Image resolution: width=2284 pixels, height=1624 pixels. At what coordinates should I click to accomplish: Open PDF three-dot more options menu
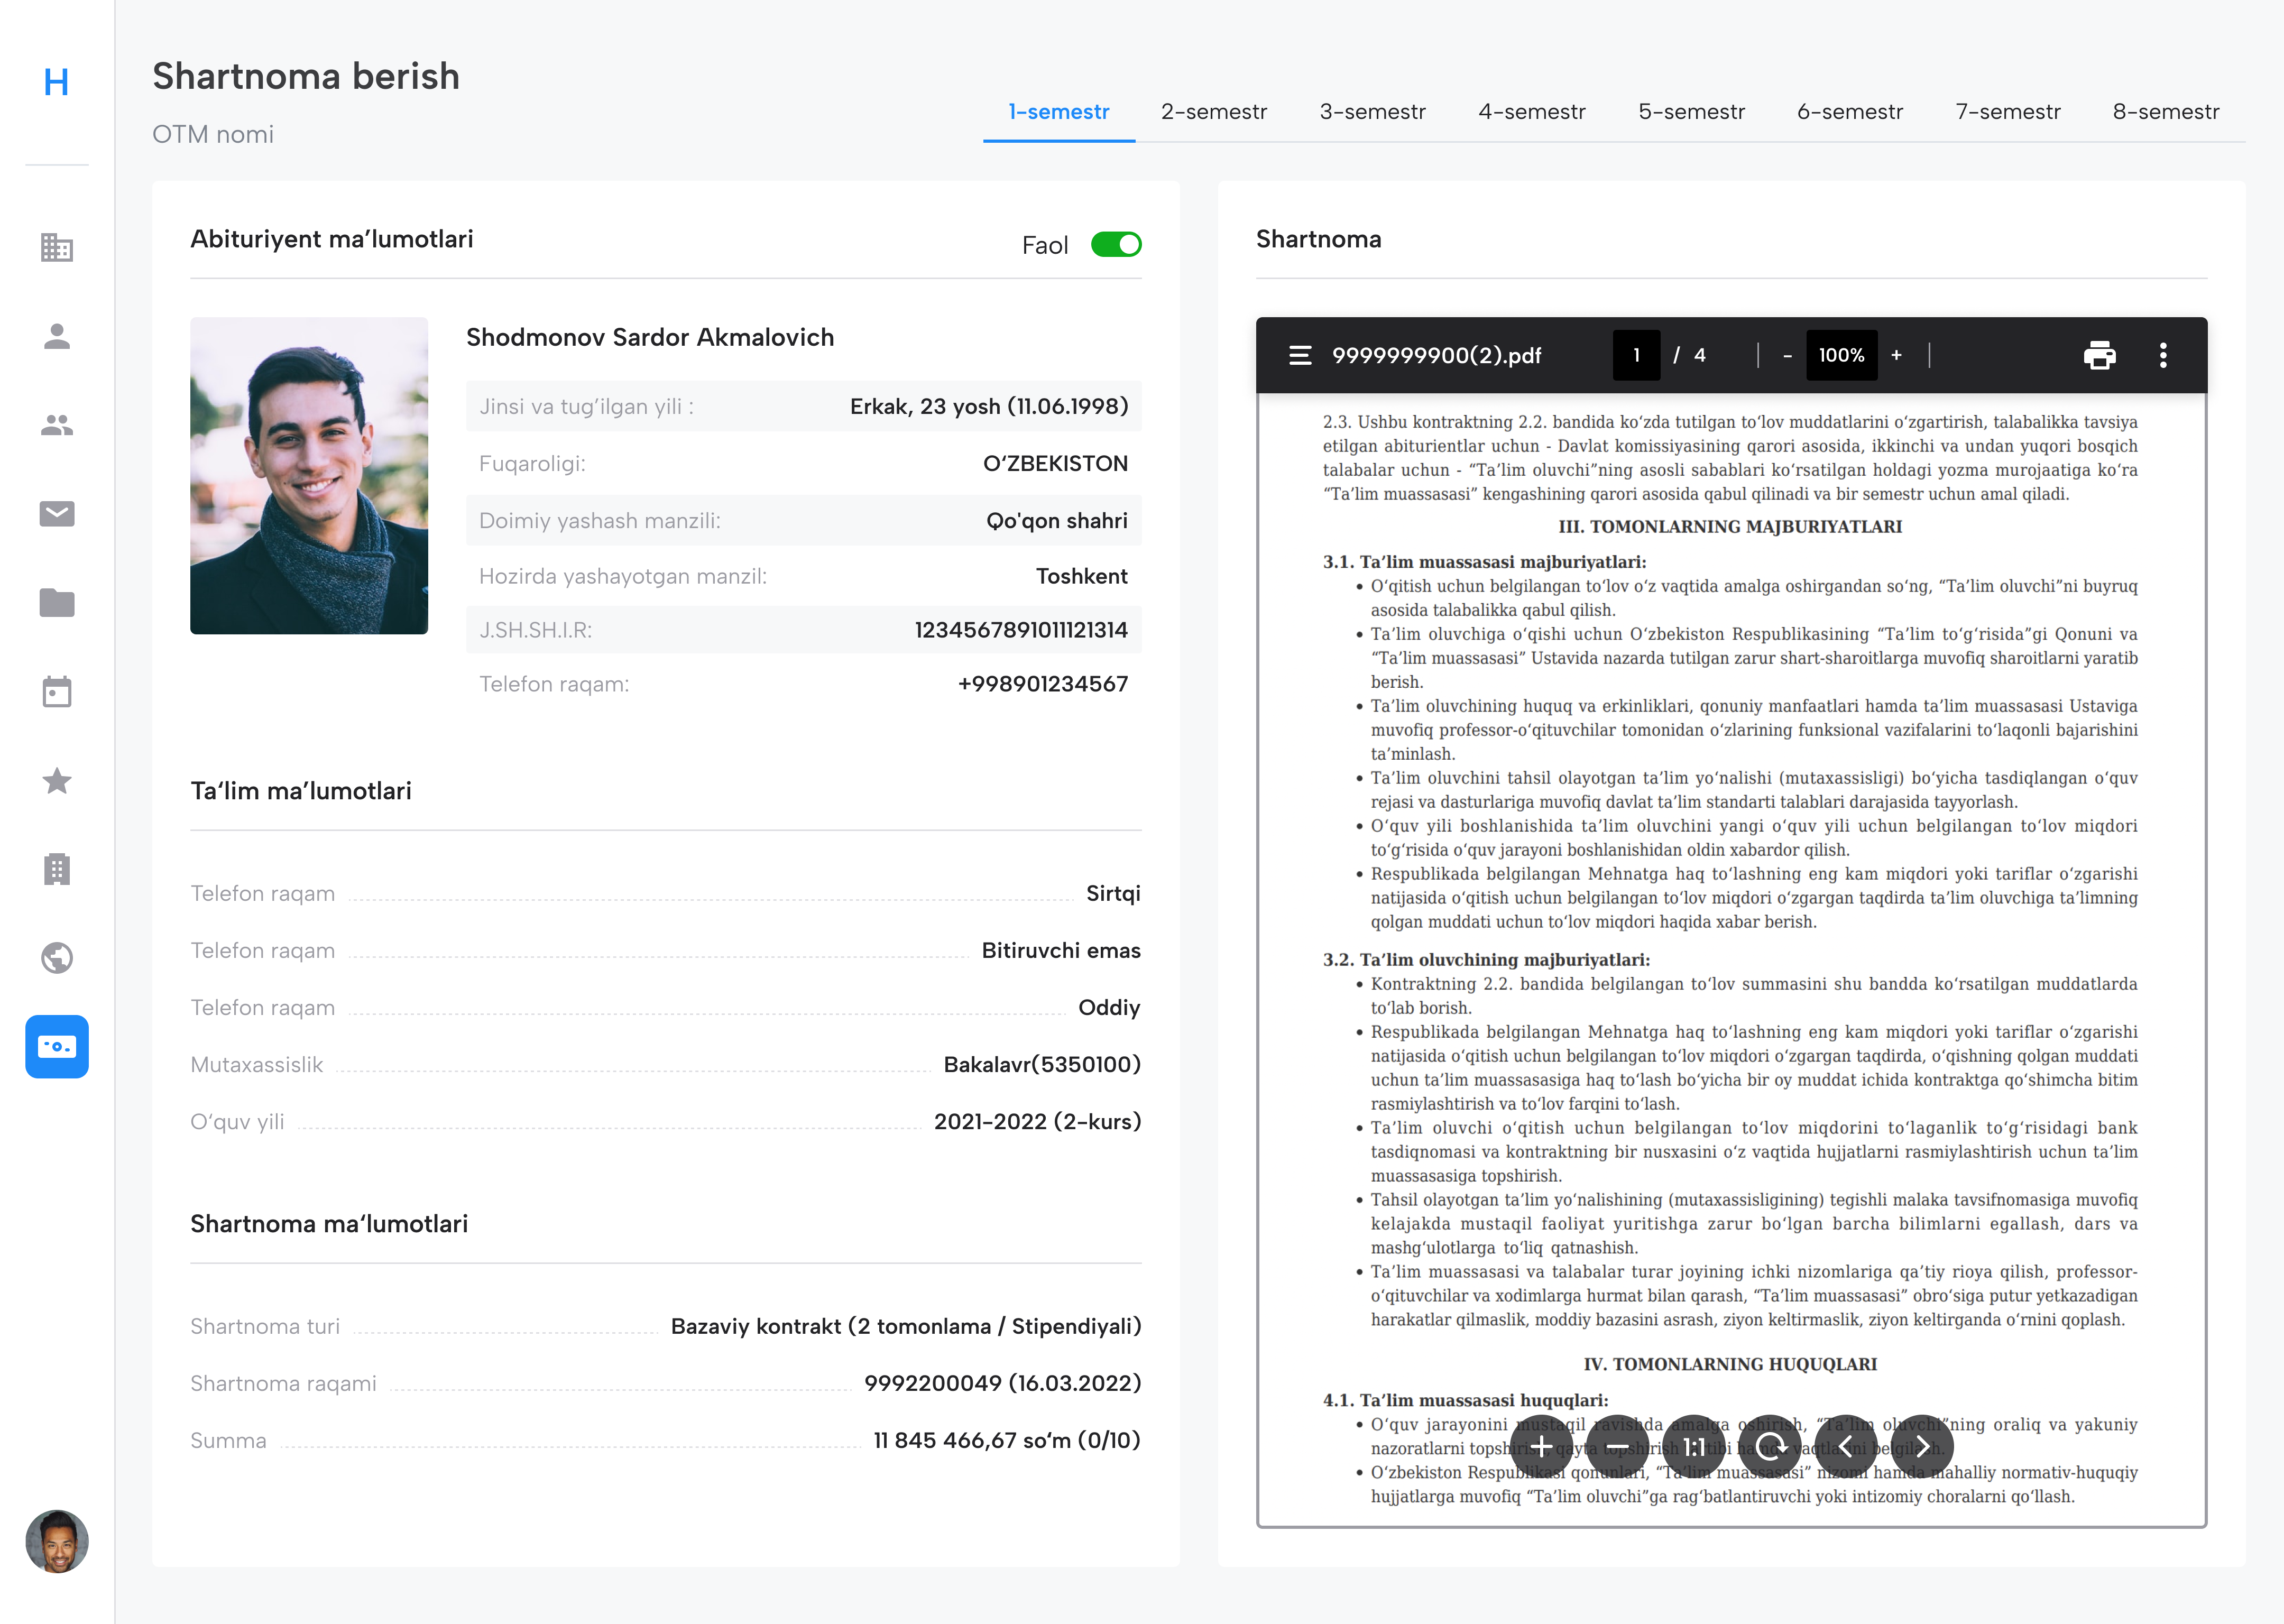(2163, 355)
